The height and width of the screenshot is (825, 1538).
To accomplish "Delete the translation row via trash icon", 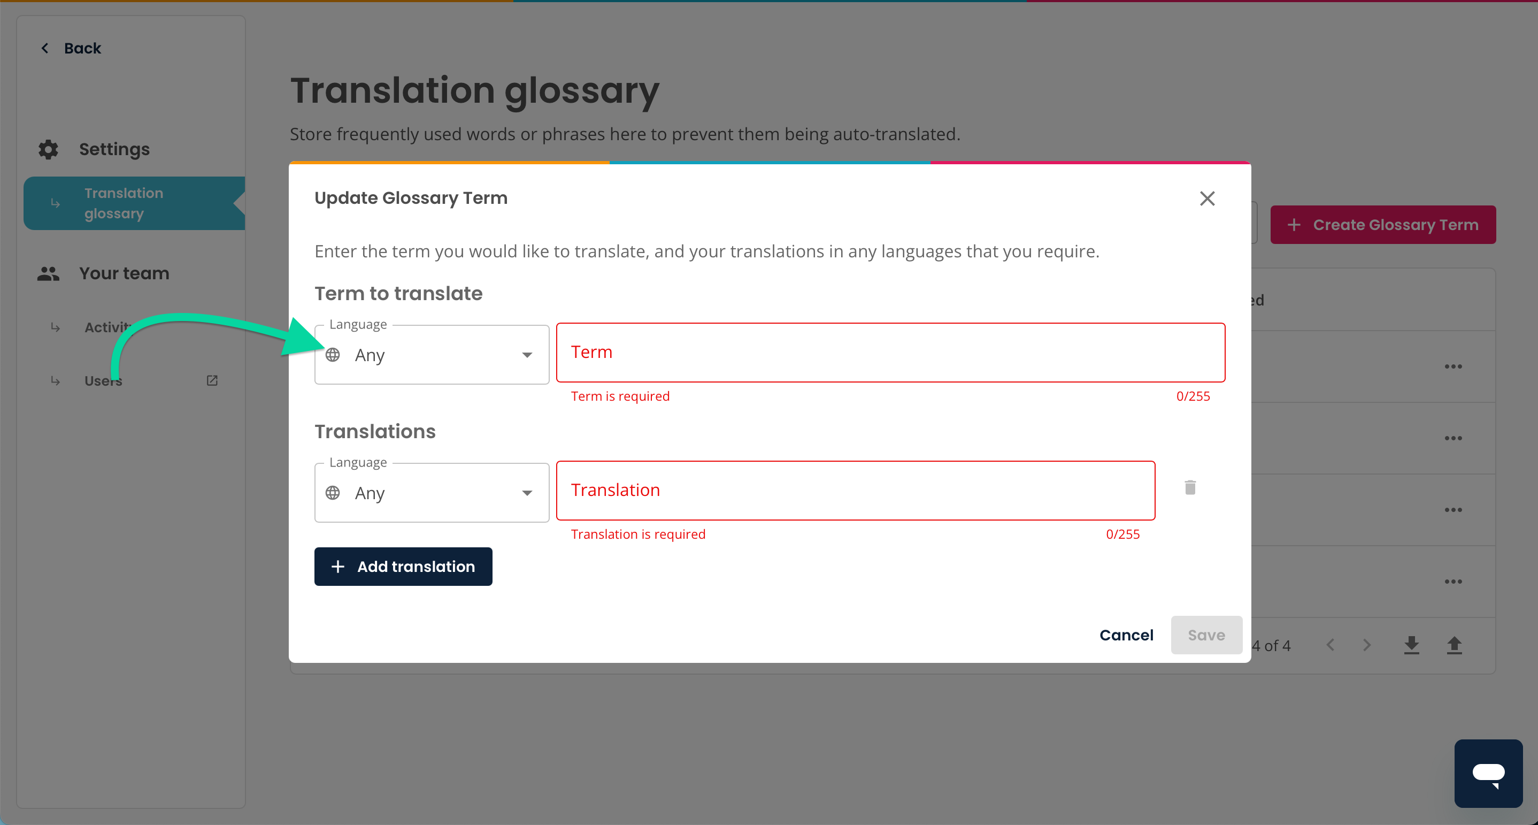I will tap(1190, 488).
